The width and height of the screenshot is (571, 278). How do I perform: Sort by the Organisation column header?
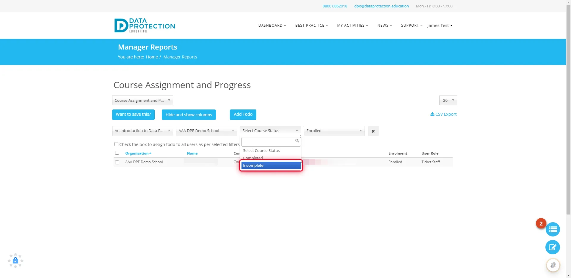pos(138,153)
